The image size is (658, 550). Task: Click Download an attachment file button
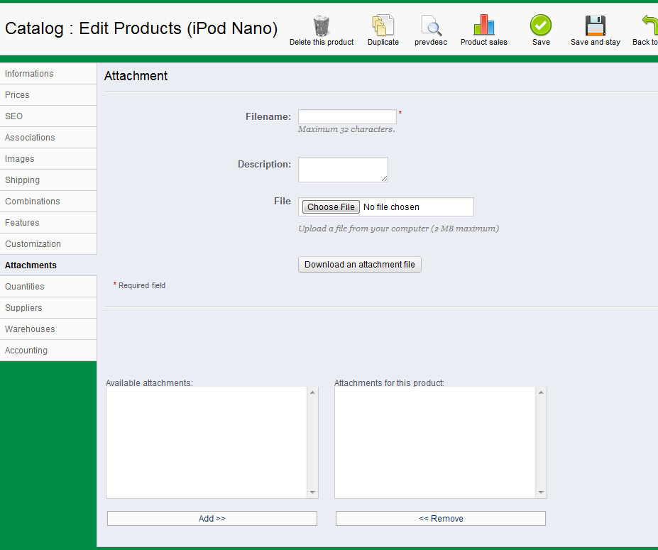point(359,265)
